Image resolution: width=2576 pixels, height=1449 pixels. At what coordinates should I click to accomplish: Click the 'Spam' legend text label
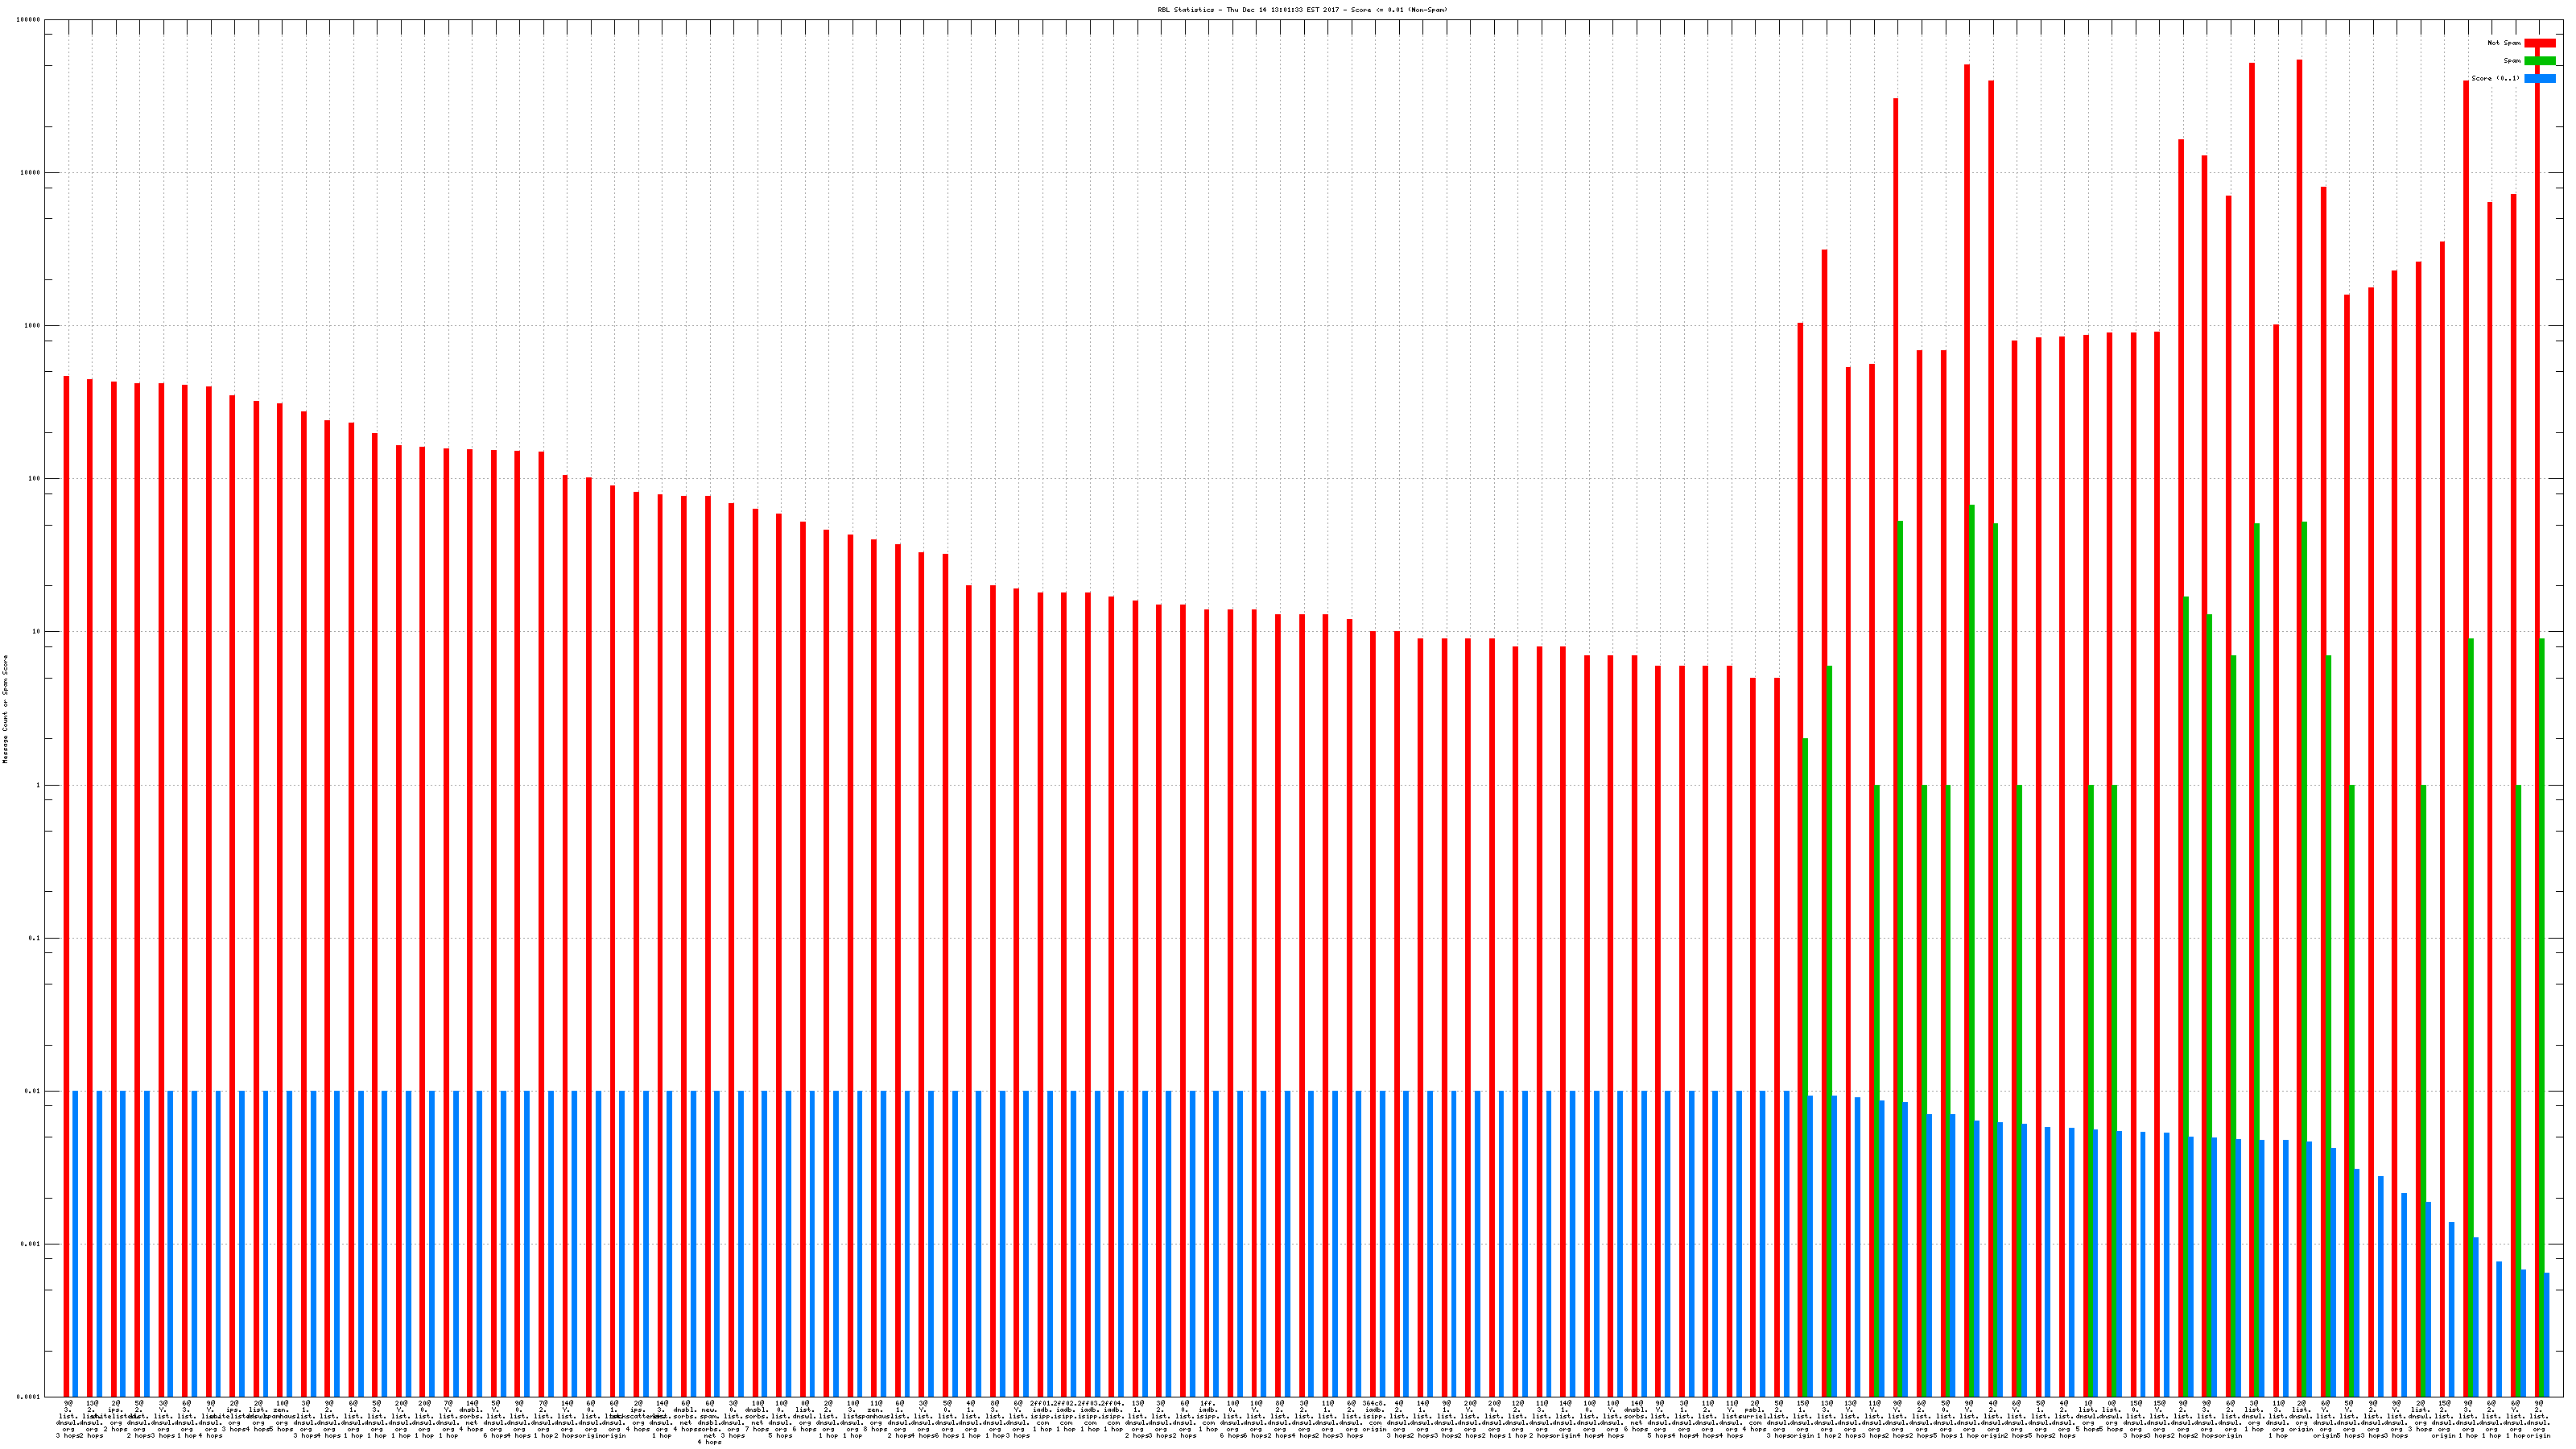(x=2512, y=61)
